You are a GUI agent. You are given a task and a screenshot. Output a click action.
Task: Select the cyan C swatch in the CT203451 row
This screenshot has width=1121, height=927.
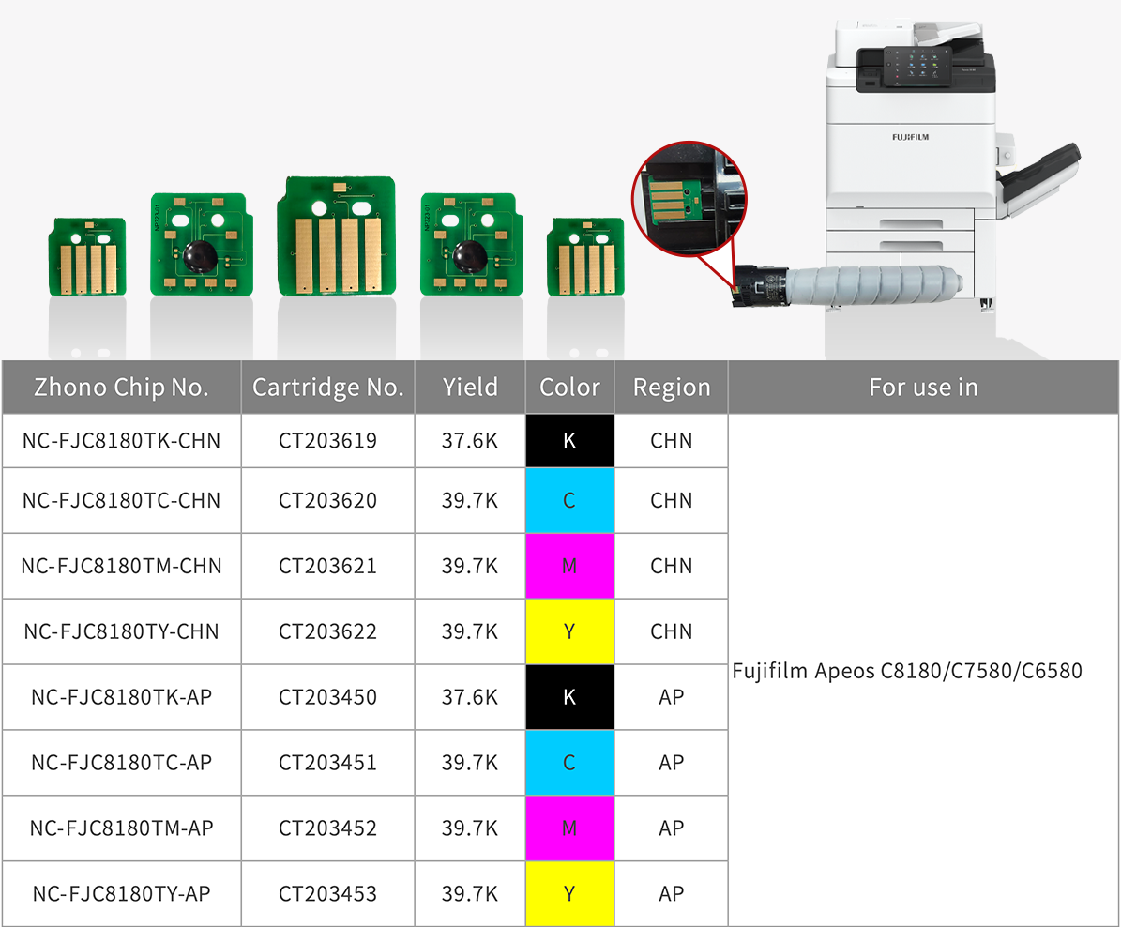tap(569, 763)
